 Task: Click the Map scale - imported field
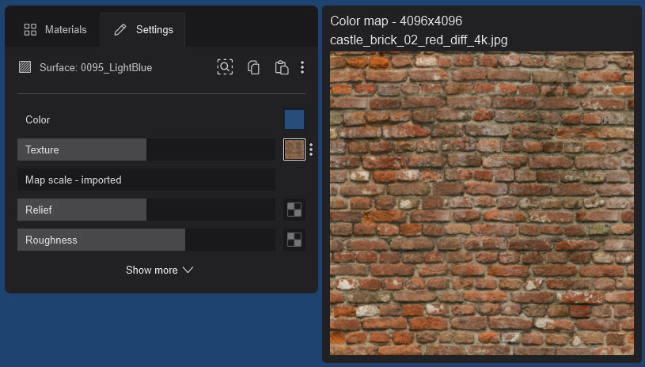coord(146,180)
